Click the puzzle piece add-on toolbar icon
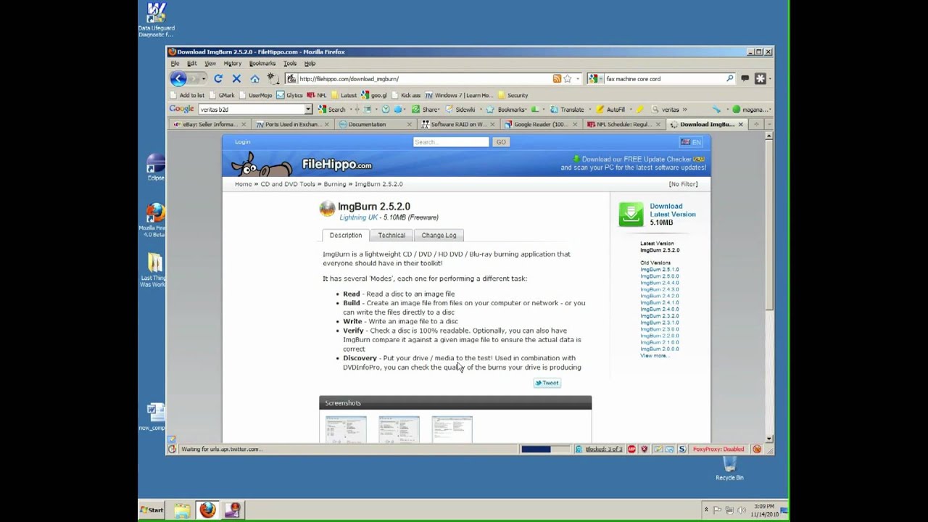The width and height of the screenshot is (928, 522). tap(760, 78)
